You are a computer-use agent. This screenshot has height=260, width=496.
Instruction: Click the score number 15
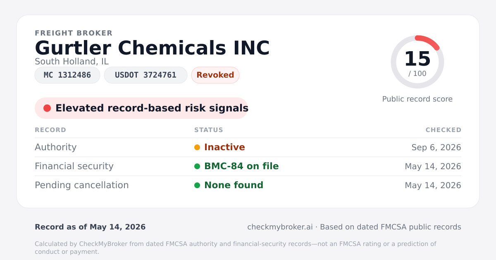coord(417,59)
